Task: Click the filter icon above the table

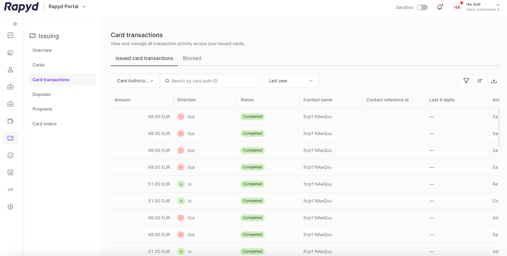Action: coord(466,81)
